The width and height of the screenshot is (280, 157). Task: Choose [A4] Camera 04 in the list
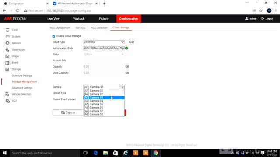coord(104,101)
